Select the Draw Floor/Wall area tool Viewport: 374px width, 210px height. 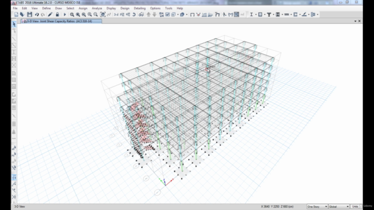pos(14,73)
